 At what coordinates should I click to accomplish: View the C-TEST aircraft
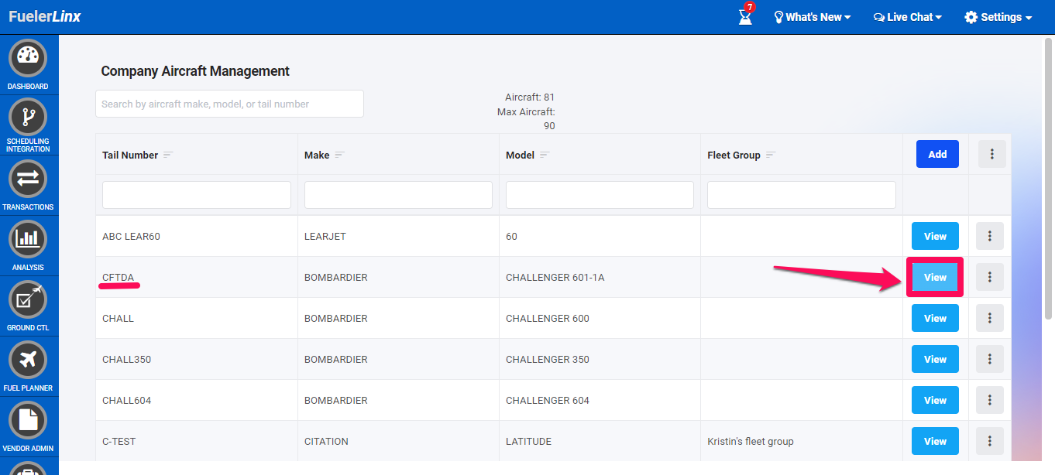[x=935, y=441]
